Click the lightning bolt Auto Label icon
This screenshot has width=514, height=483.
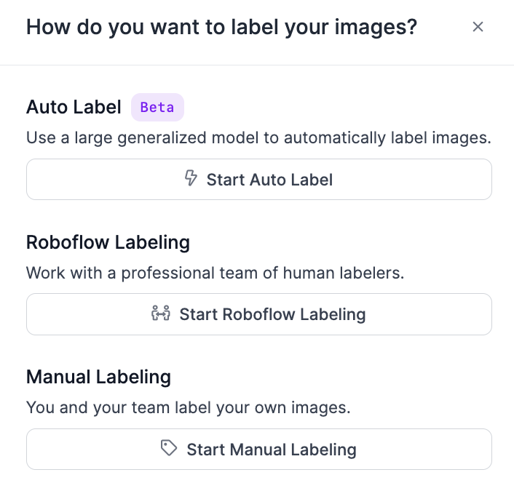pos(191,179)
